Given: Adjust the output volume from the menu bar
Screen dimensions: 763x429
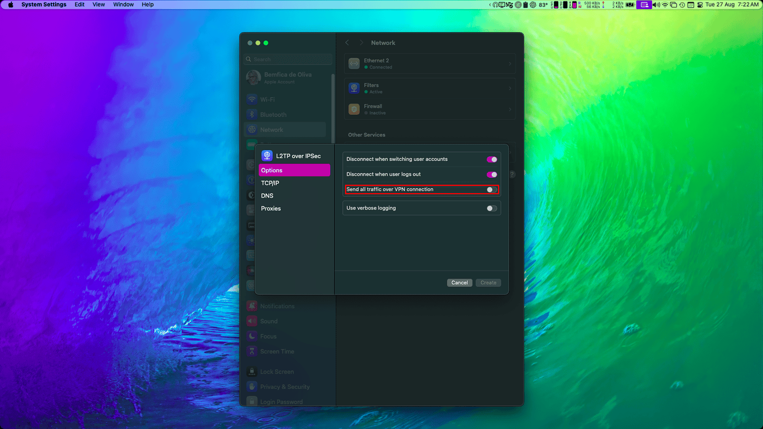Looking at the screenshot, I should point(656,4).
